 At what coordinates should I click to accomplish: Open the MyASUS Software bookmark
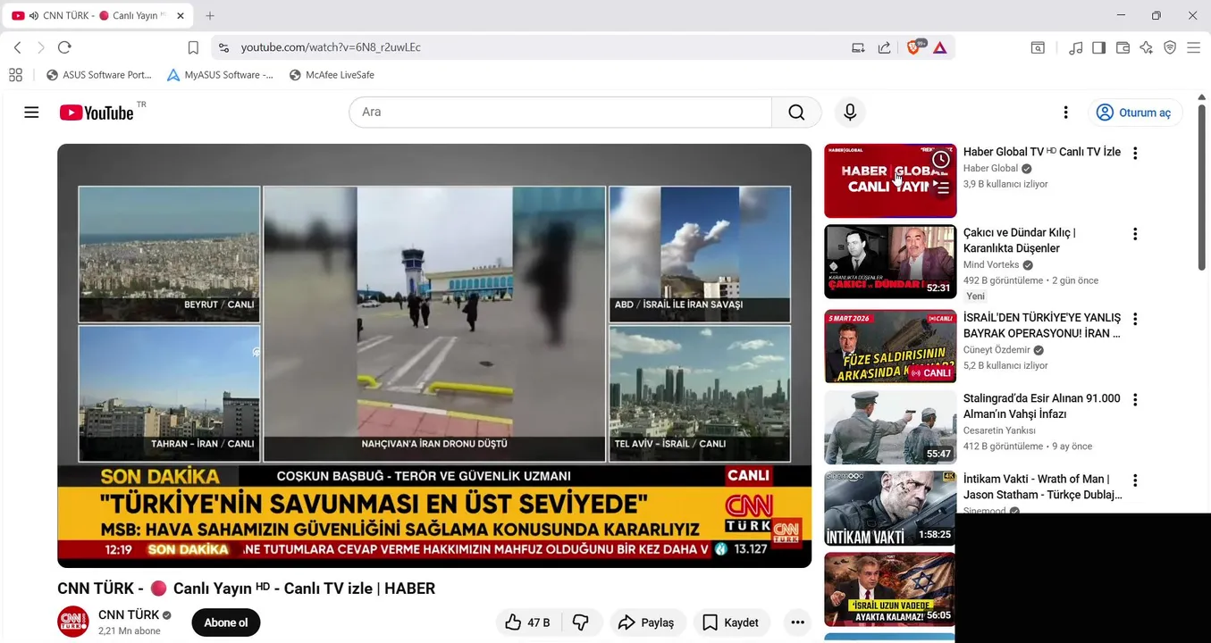(x=221, y=75)
